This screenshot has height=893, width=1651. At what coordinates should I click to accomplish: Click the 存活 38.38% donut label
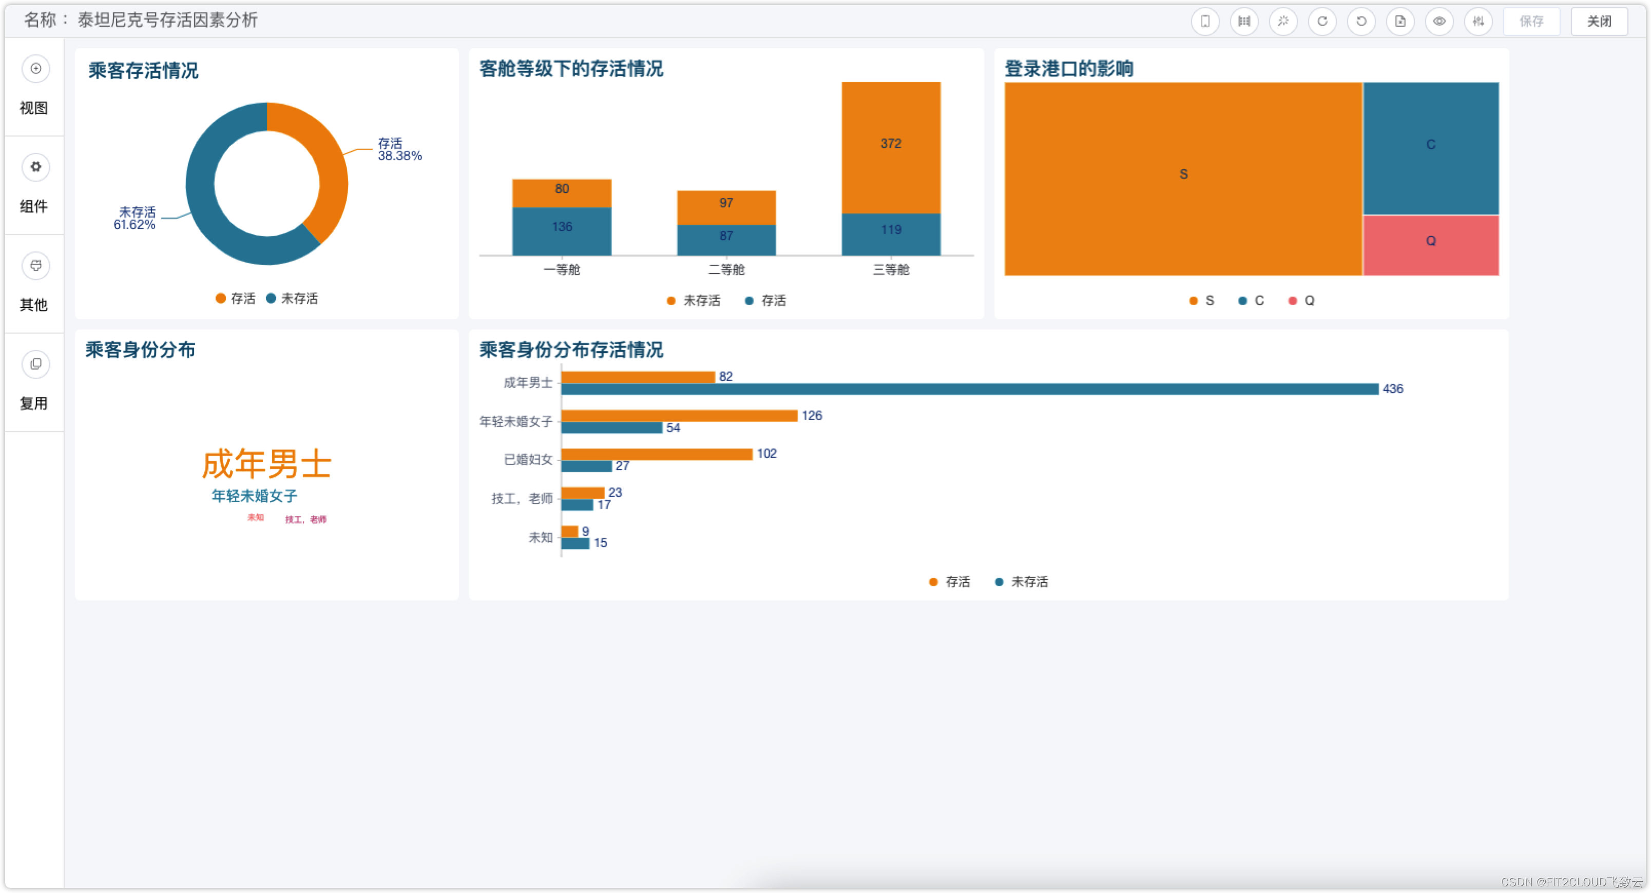(399, 149)
